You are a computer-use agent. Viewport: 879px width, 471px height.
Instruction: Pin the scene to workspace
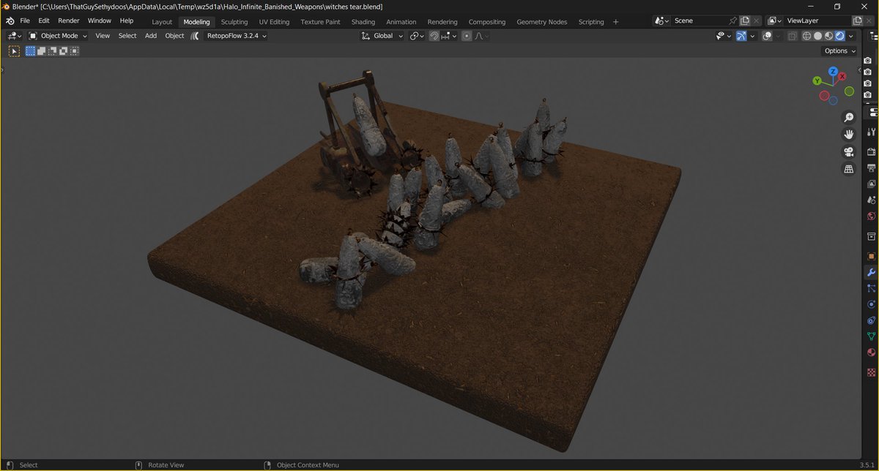click(x=733, y=21)
